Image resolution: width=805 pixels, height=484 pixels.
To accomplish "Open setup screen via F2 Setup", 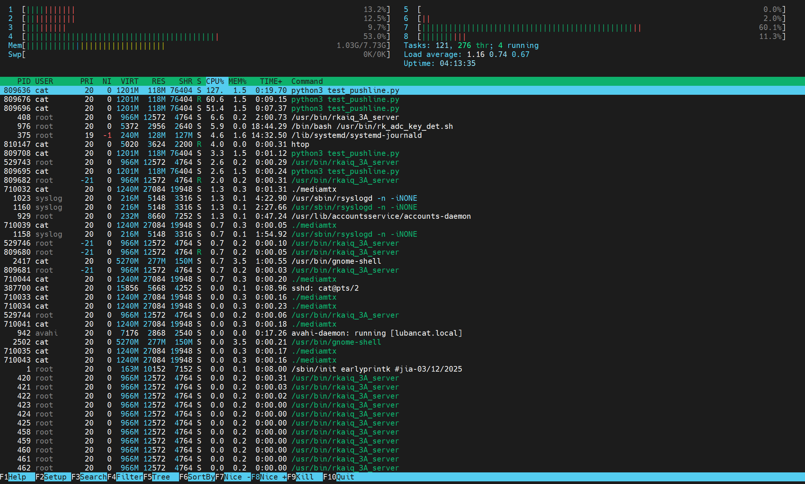I will [52, 477].
